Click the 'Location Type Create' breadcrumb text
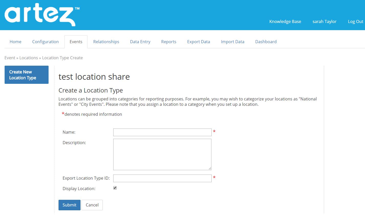 [x=62, y=58]
